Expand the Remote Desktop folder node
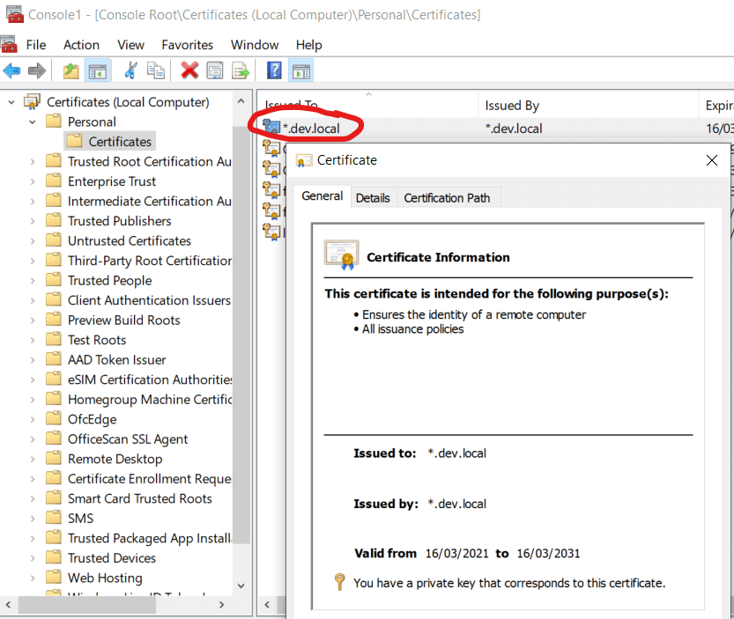Image resolution: width=734 pixels, height=619 pixels. [x=33, y=459]
